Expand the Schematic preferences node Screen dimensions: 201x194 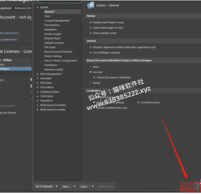pos(37,78)
